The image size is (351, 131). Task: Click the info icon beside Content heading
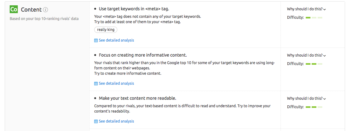46,10
